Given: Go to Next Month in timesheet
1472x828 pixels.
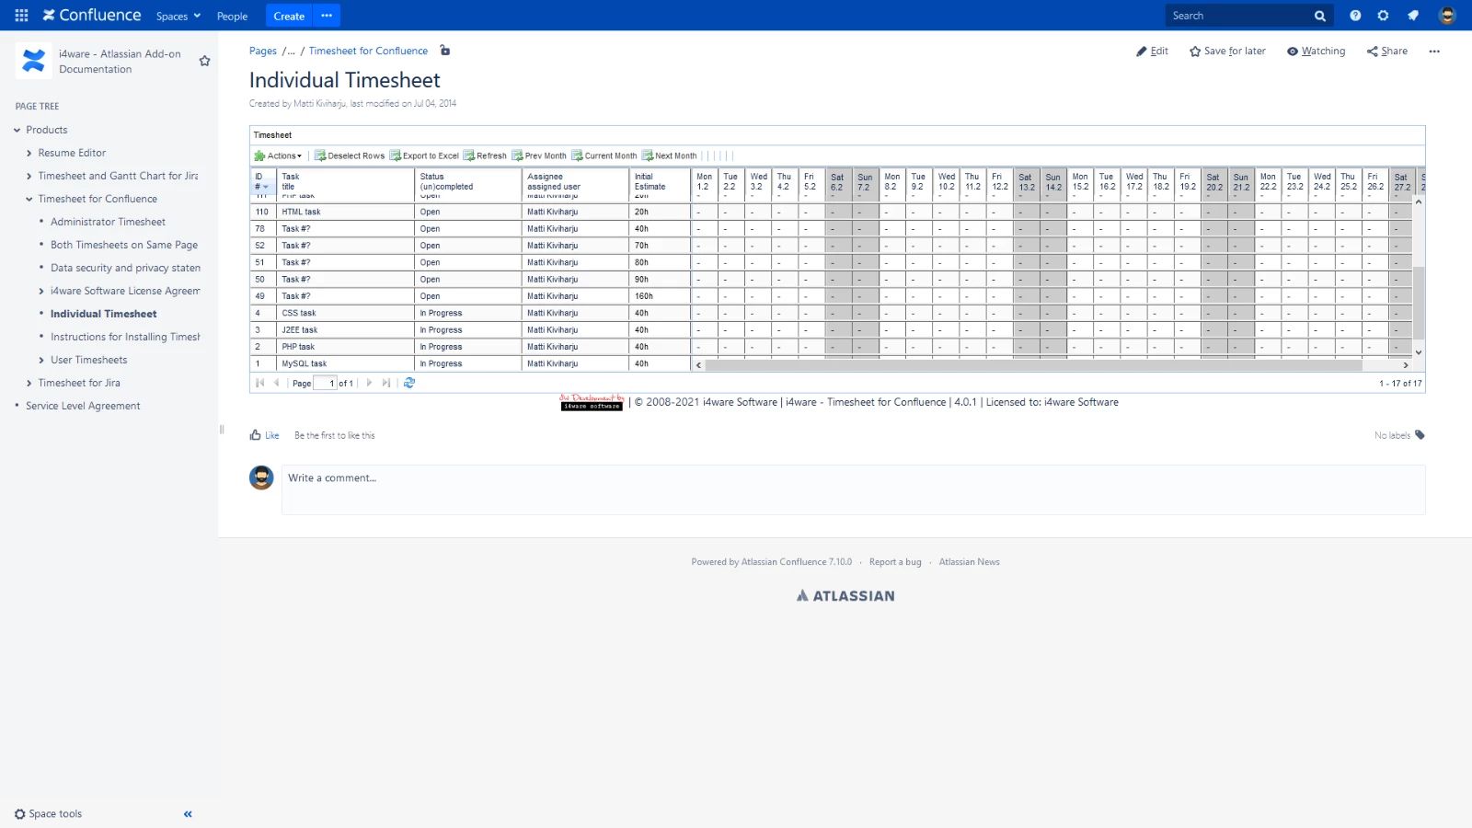Looking at the screenshot, I should click(x=670, y=155).
